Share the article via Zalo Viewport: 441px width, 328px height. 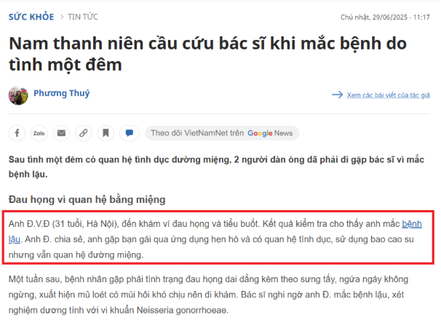(x=39, y=133)
